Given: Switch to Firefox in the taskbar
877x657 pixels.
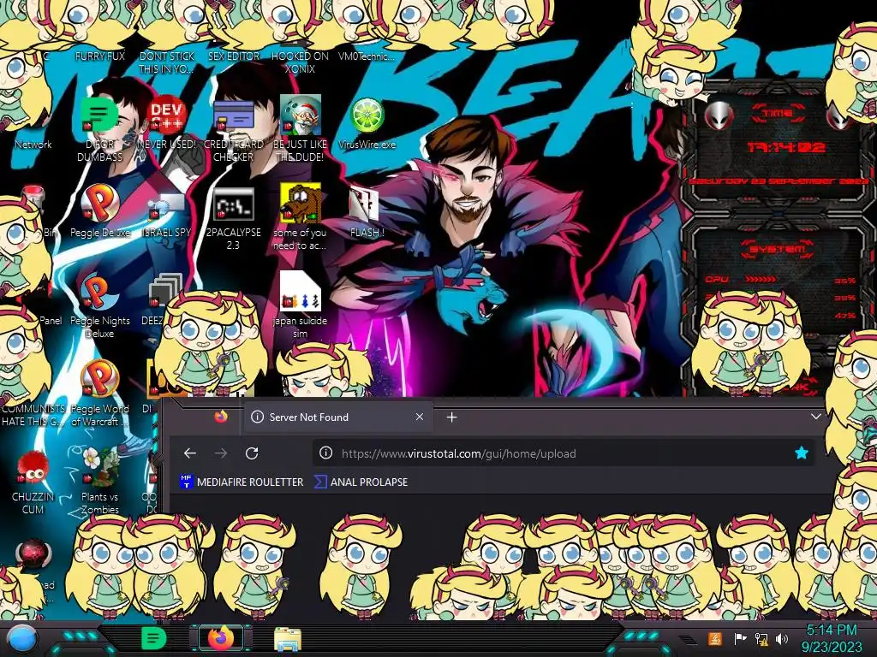Looking at the screenshot, I should pos(221,638).
